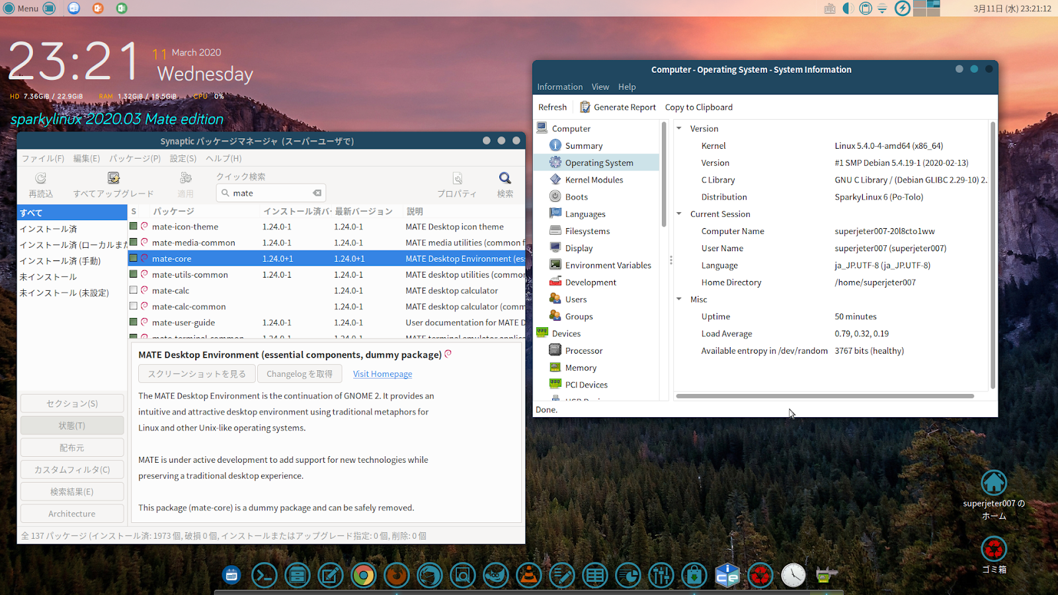Collapse the Current Session section
This screenshot has height=595, width=1058.
point(679,214)
